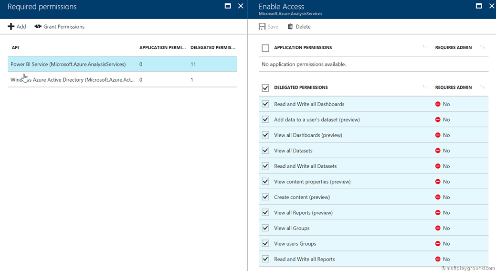Viewport: 496px width, 271px height.
Task: Click the red no-admin icon for View all Dashboards
Action: click(438, 135)
